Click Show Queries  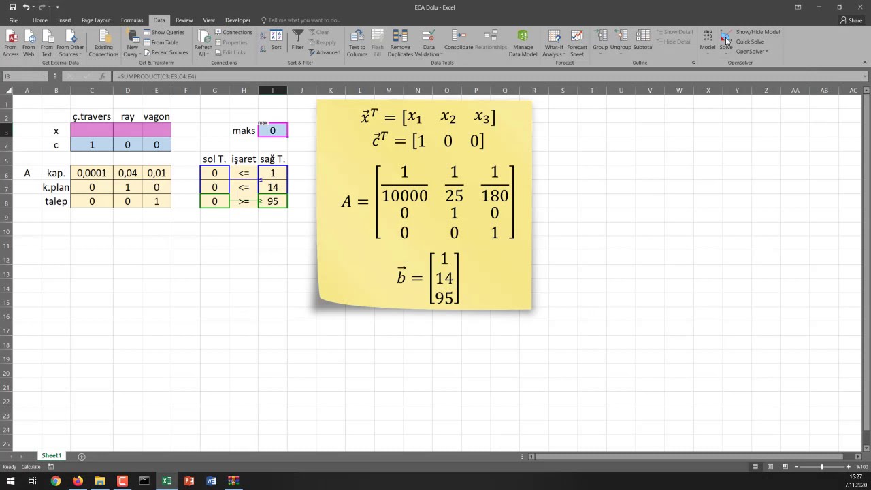[x=164, y=32]
